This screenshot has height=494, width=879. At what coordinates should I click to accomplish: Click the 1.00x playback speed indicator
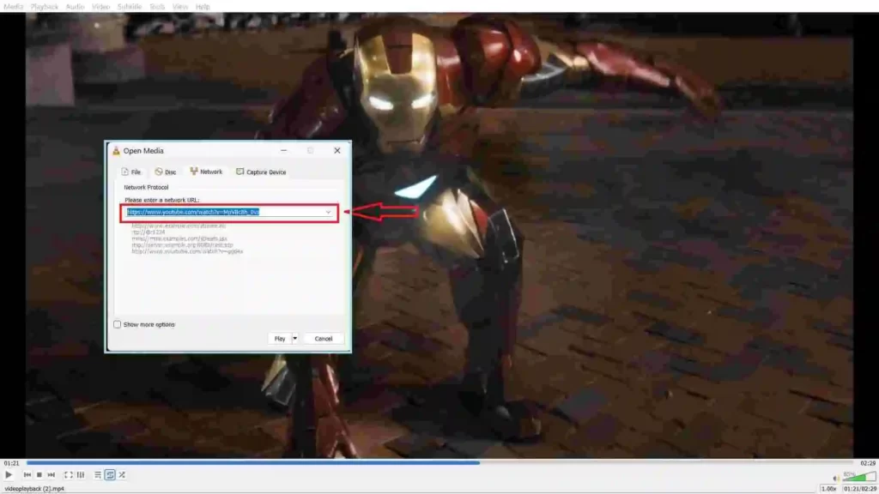[828, 489]
